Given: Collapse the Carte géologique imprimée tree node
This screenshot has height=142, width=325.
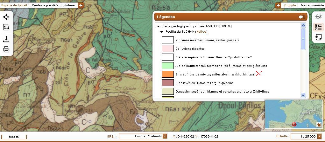Looking at the screenshot, I should pos(159,26).
